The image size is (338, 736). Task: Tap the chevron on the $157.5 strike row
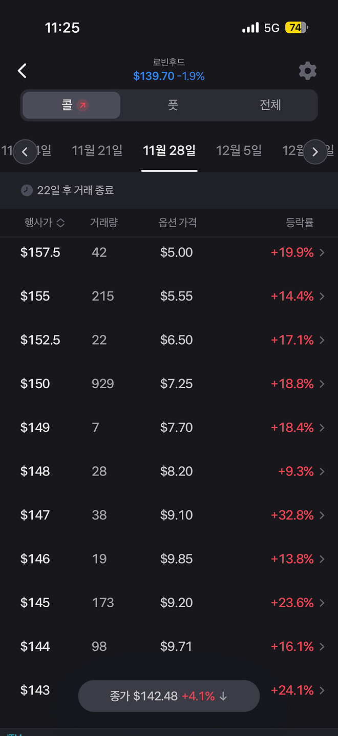click(x=322, y=252)
